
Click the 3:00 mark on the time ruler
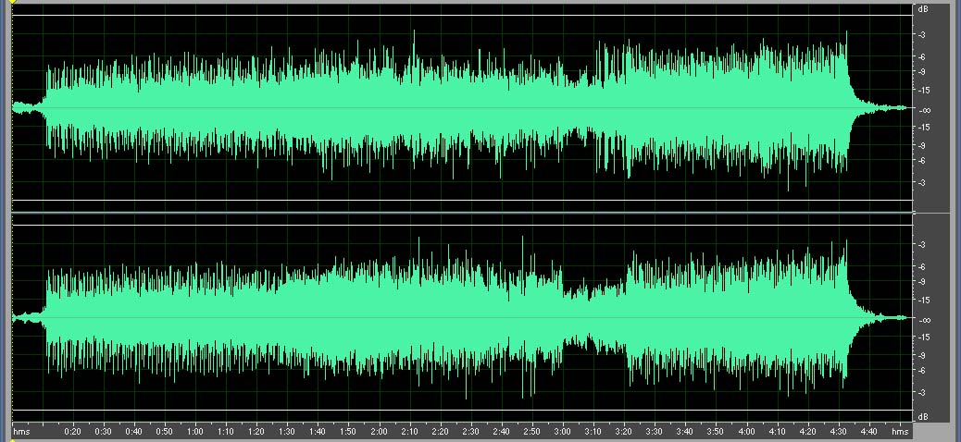click(563, 432)
